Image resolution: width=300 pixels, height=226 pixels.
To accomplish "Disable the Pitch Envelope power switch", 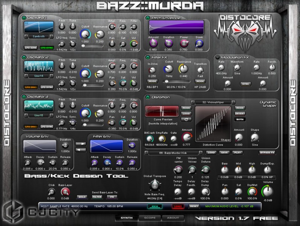I will (x=148, y=18).
